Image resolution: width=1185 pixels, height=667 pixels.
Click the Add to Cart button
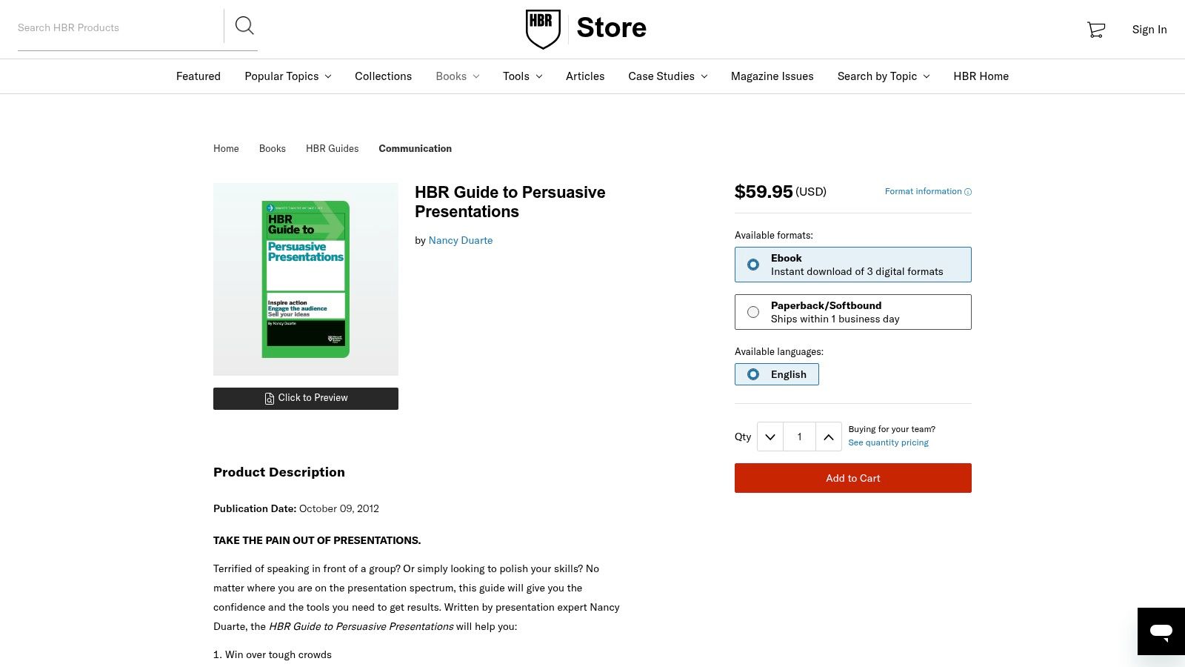click(852, 478)
